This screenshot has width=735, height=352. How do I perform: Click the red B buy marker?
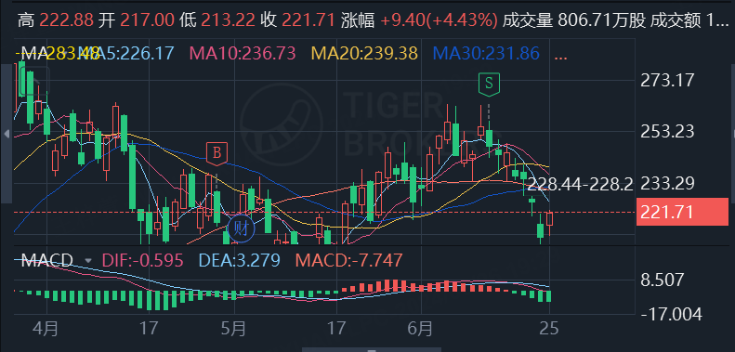tap(217, 154)
